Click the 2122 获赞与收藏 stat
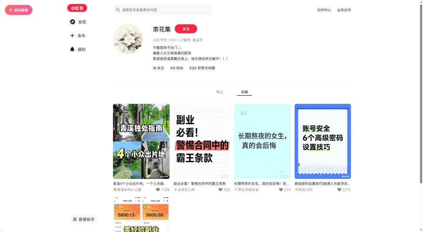 coord(202,68)
